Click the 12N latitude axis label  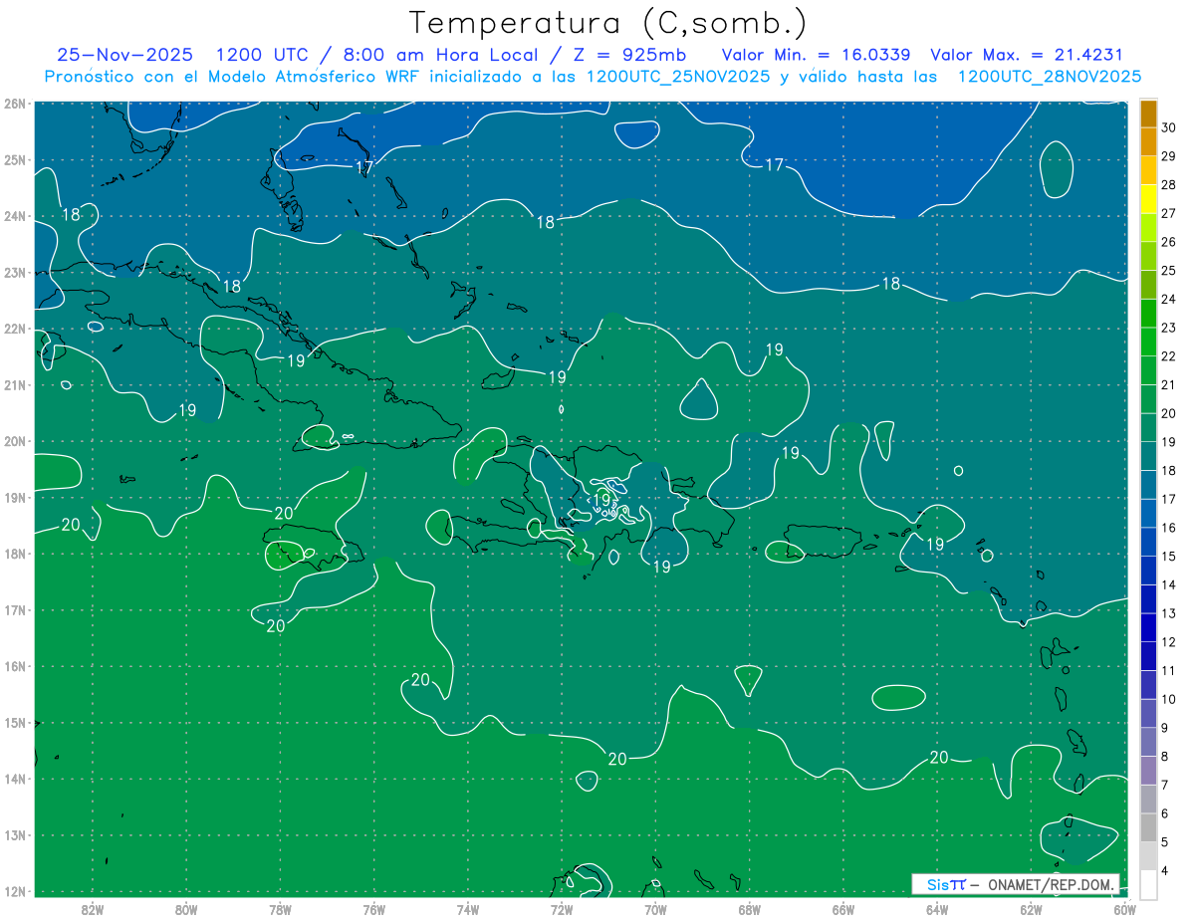coord(15,891)
